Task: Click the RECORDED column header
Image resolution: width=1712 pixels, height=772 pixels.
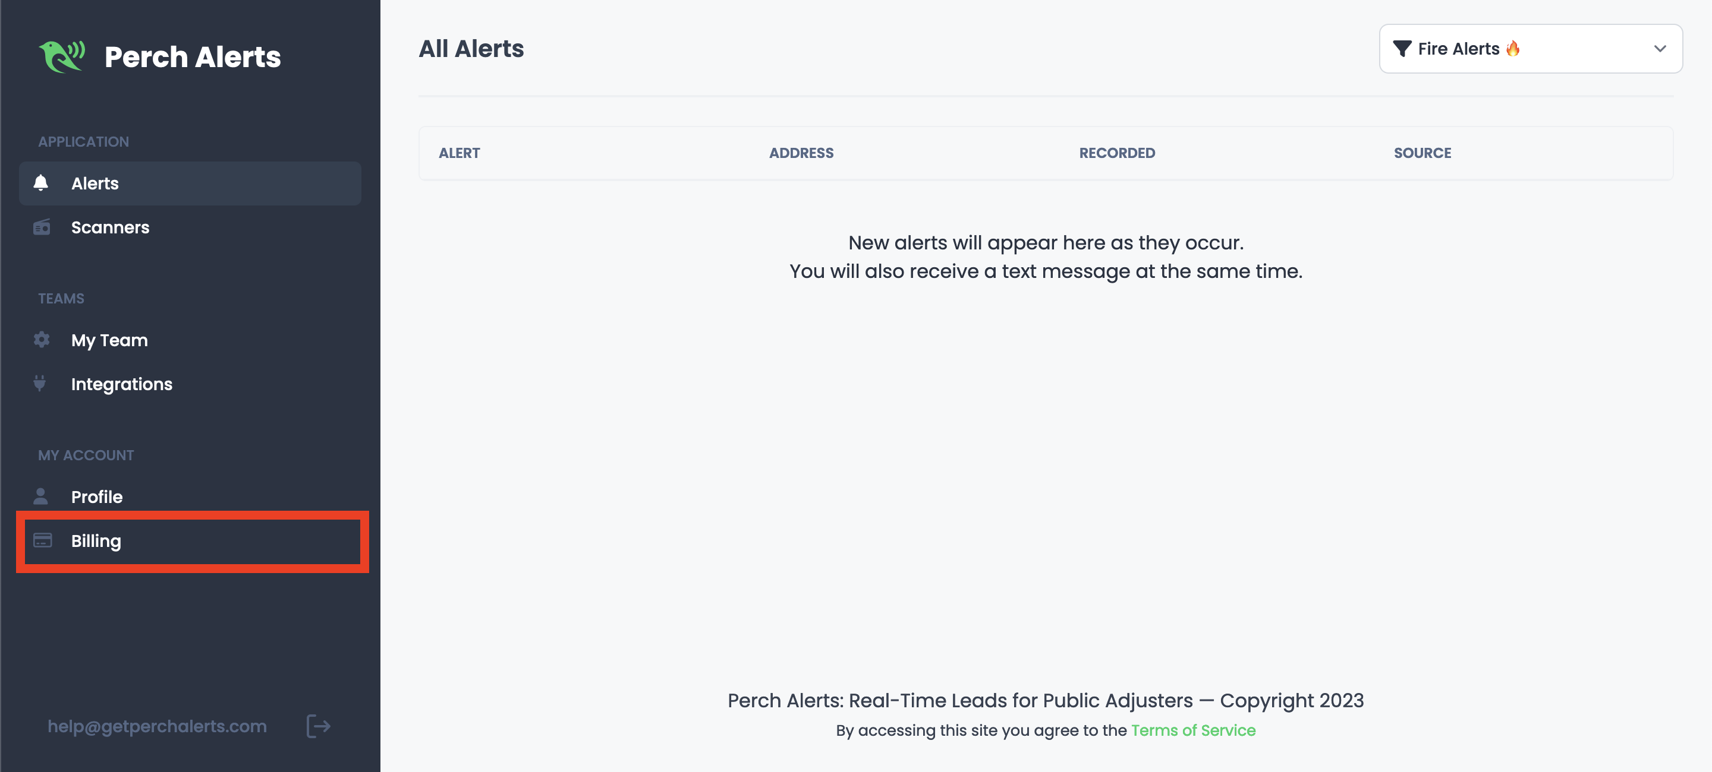Action: [x=1116, y=153]
